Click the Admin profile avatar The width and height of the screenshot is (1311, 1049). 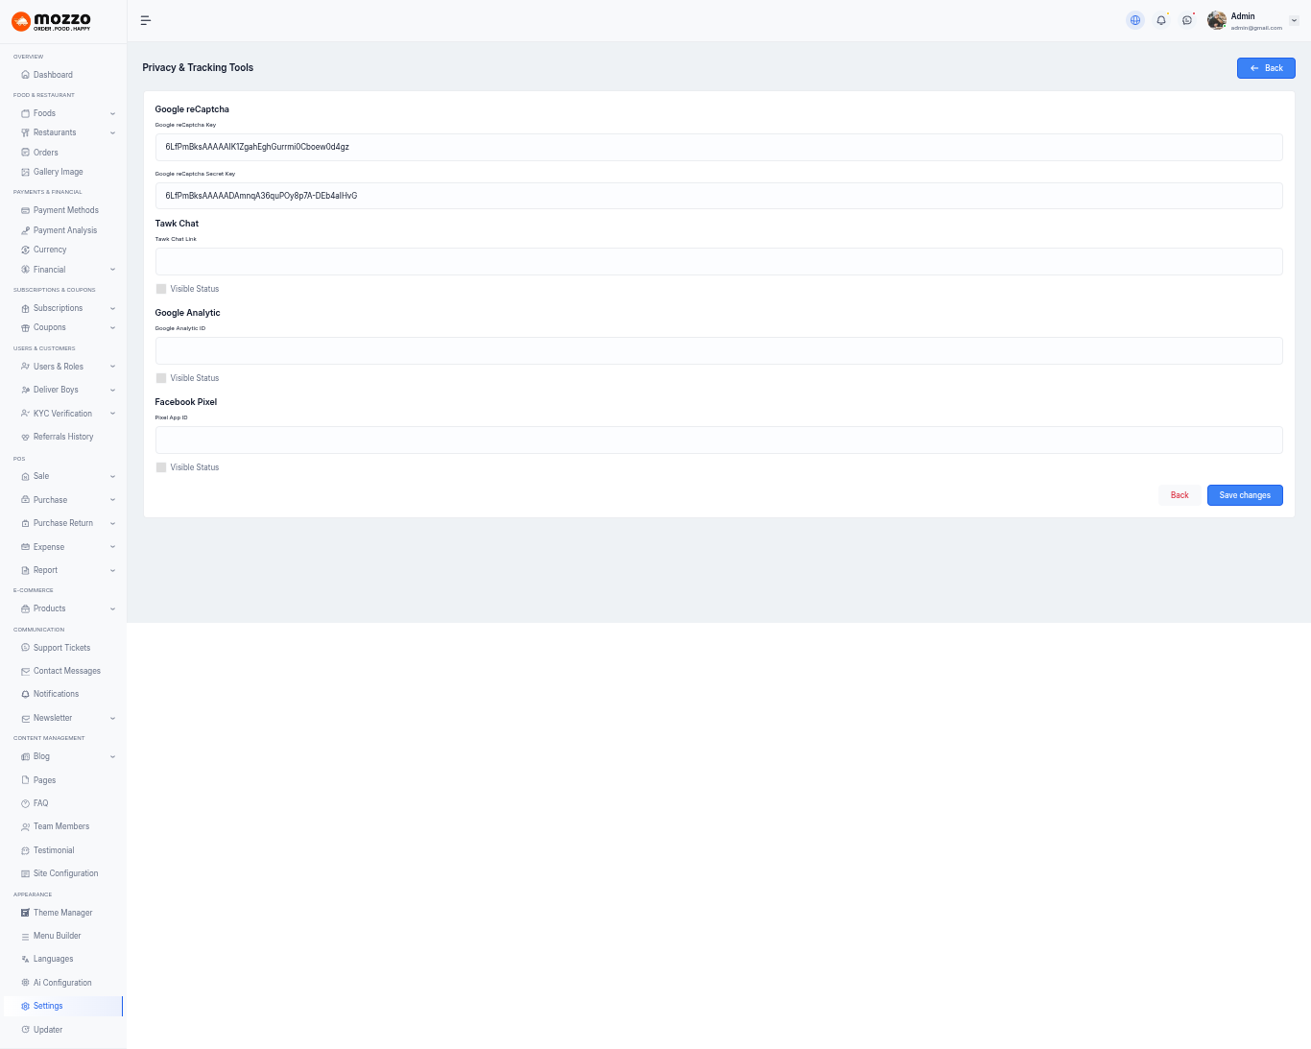click(x=1217, y=20)
